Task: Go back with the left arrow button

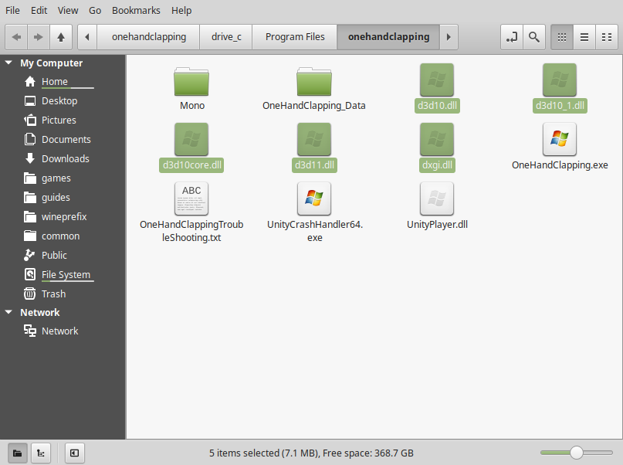Action: click(16, 37)
